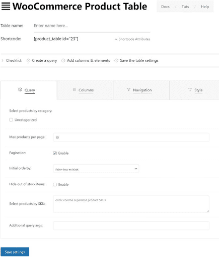Switch to the Columns tab
Viewport: 219px width, 257px height.
pyautogui.click(x=85, y=90)
